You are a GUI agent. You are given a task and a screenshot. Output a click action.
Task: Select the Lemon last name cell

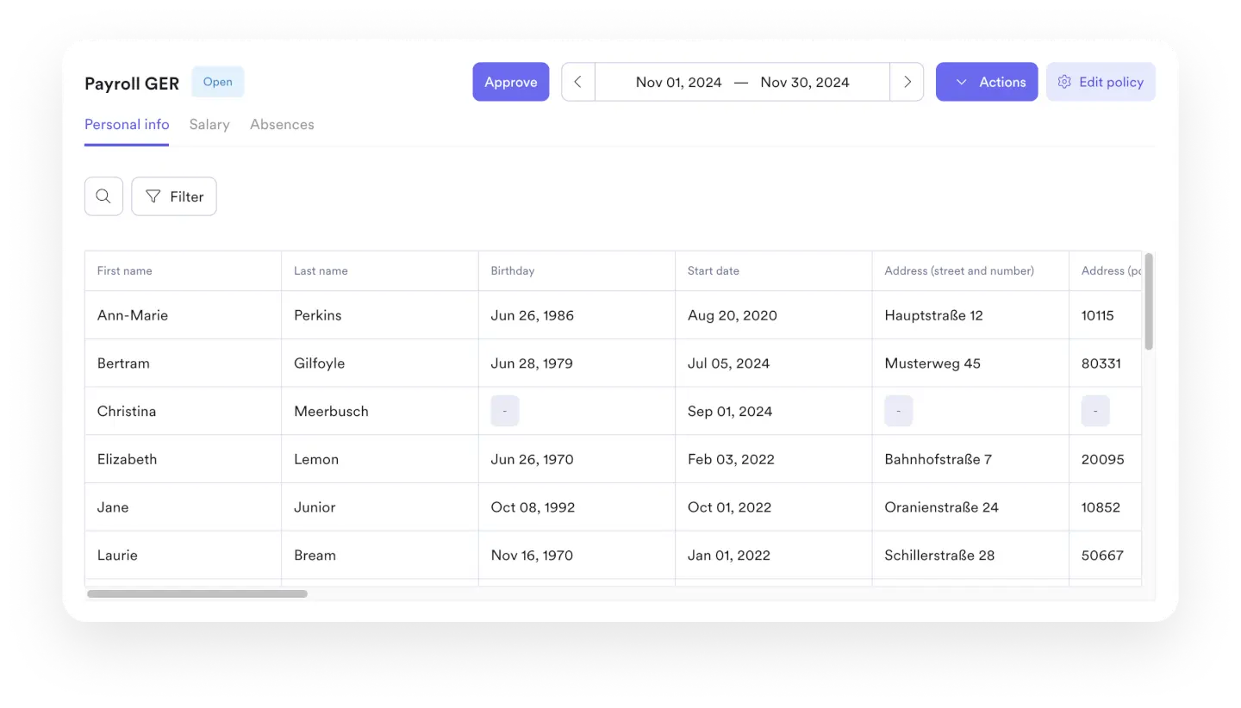click(380, 459)
